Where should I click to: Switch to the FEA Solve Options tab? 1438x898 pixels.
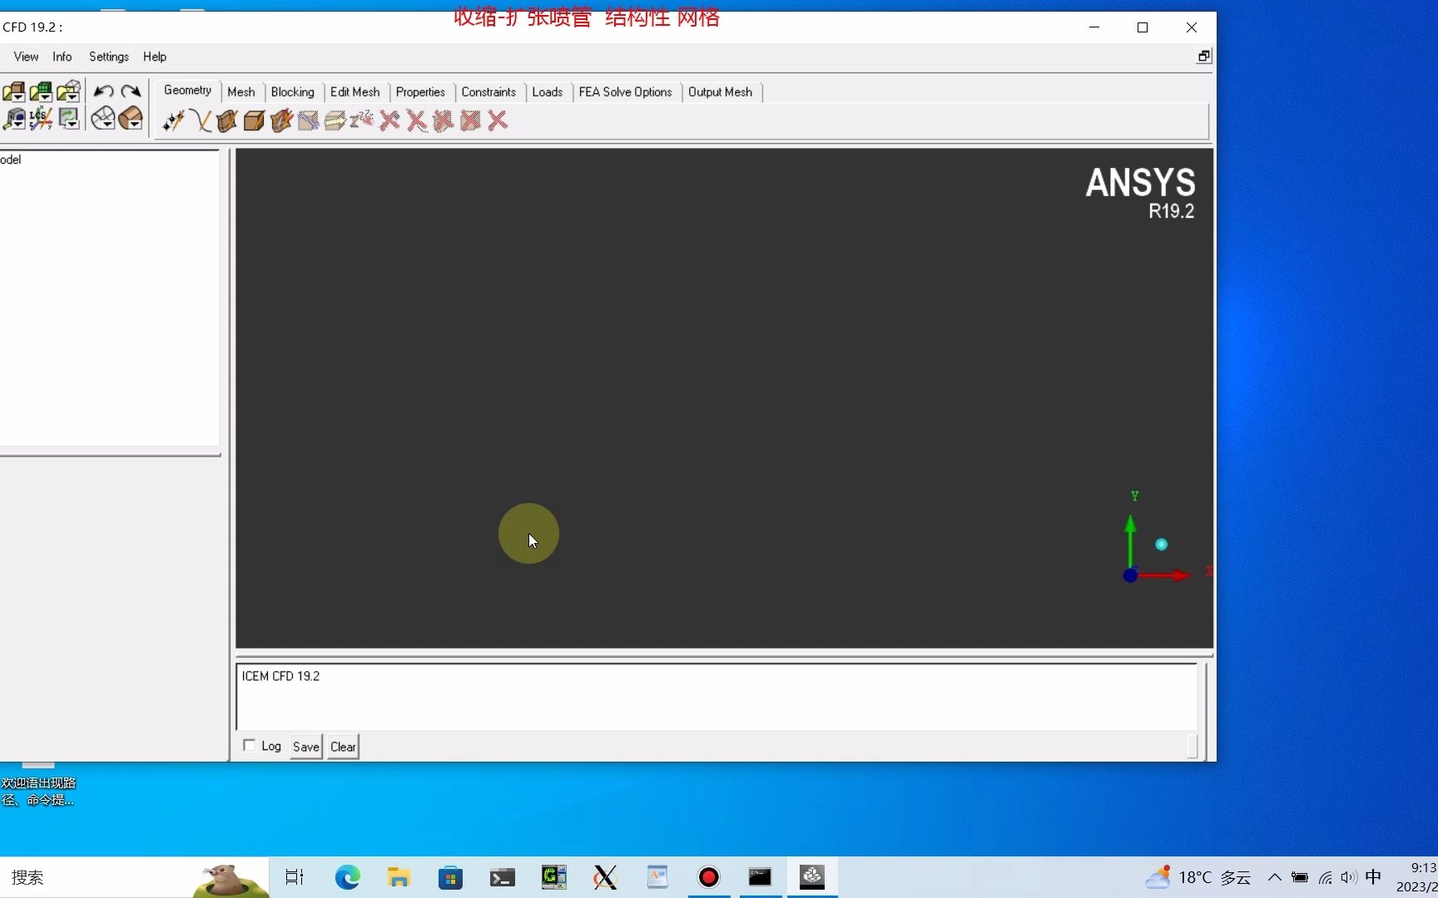[x=626, y=92]
